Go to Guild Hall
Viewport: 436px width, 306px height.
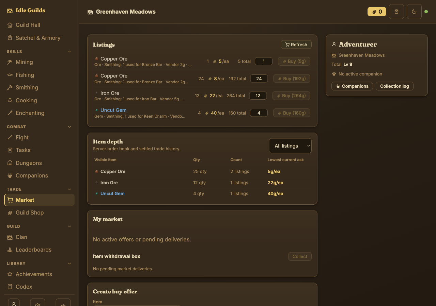tap(39, 25)
